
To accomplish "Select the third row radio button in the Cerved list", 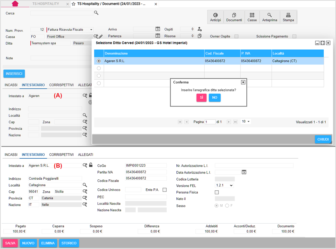I will point(99,76).
